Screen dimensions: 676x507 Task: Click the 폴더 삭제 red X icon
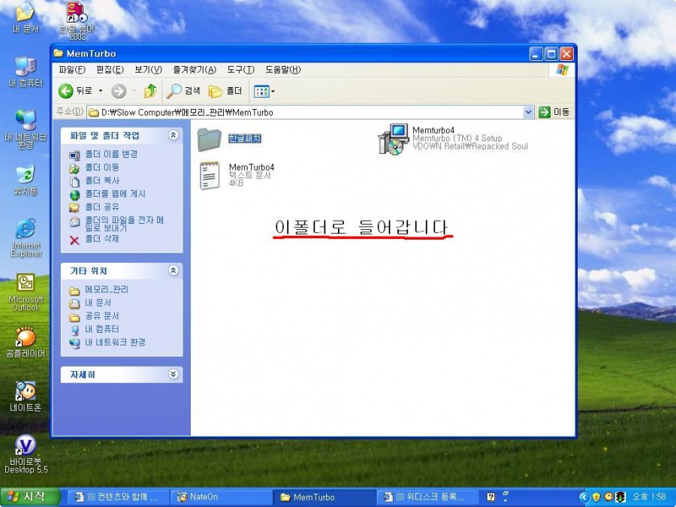click(x=74, y=240)
